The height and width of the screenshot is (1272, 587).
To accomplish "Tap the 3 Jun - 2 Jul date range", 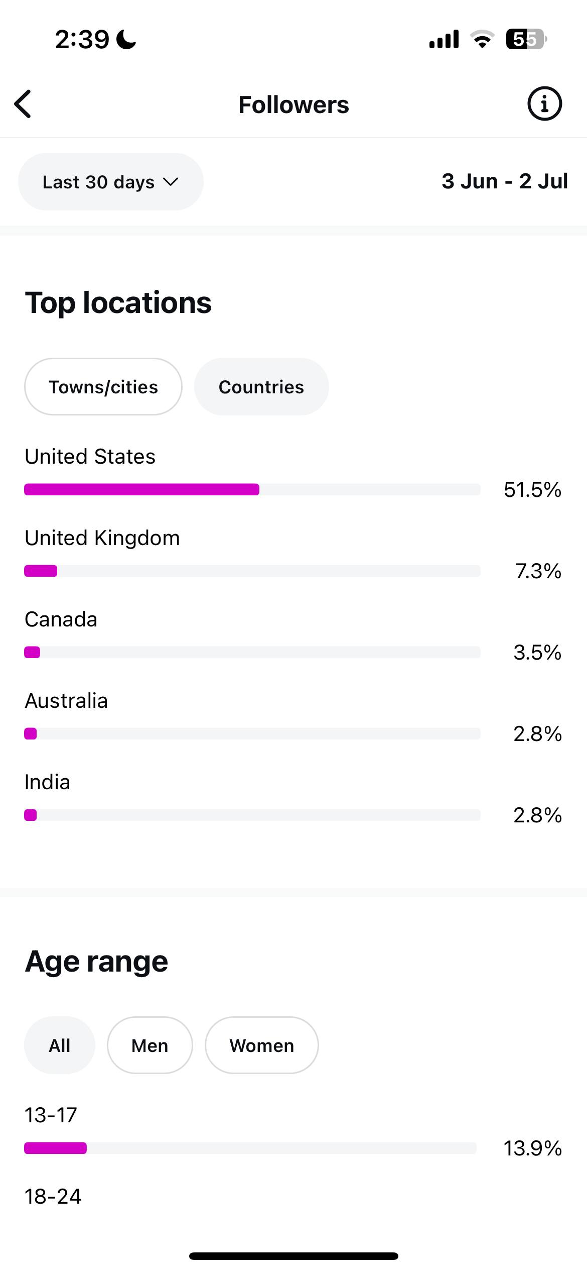I will pyautogui.click(x=505, y=181).
